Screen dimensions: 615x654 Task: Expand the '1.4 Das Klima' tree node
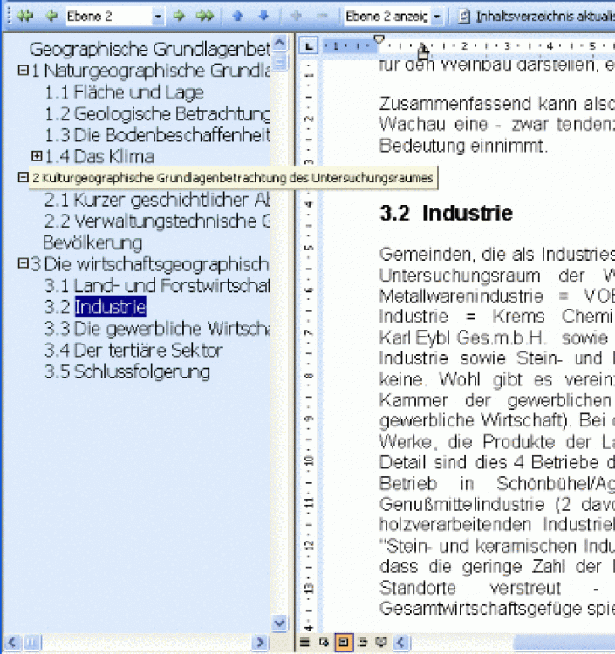coord(37,156)
